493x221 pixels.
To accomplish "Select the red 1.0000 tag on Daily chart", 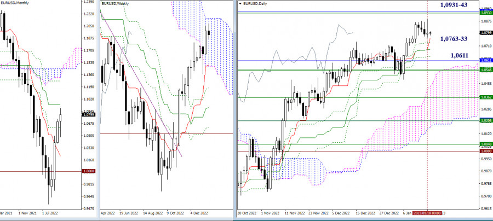I will tap(485, 151).
